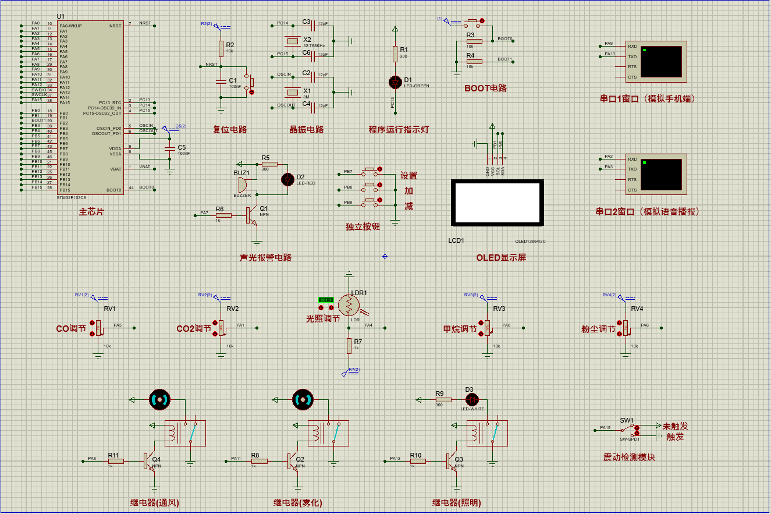Select resistor R9 next to D3
Screen dimensions: 771x514
443,400
